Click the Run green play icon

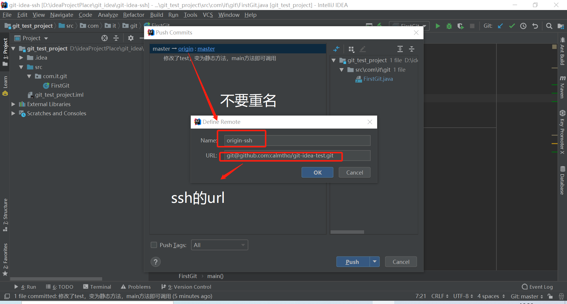click(438, 26)
